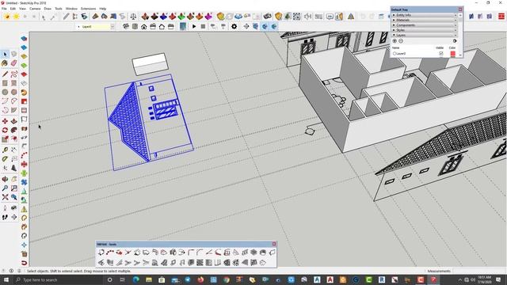Play the scene animation
This screenshot has width=507, height=285.
point(194,26)
